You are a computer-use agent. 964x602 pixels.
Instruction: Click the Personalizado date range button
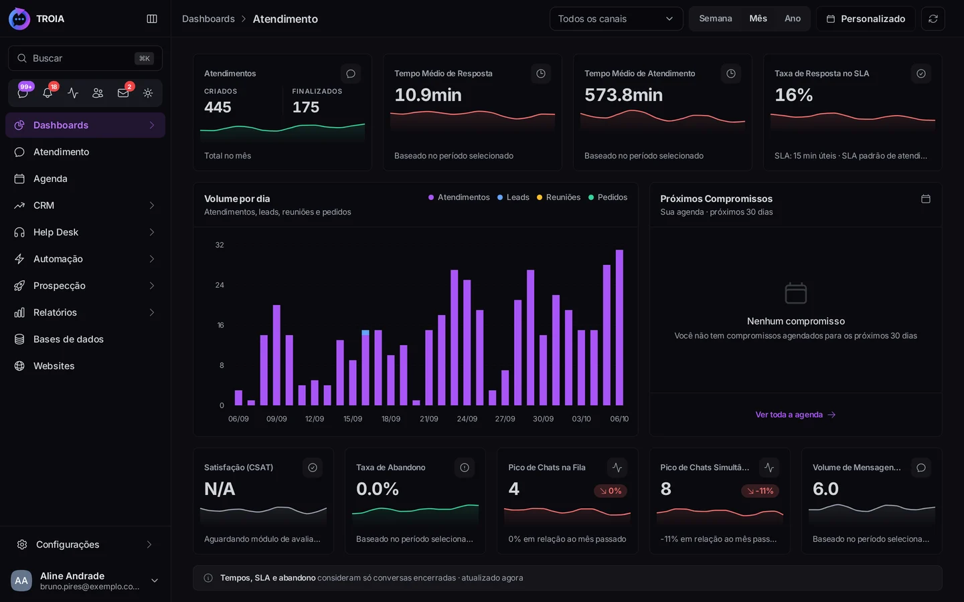coord(866,19)
